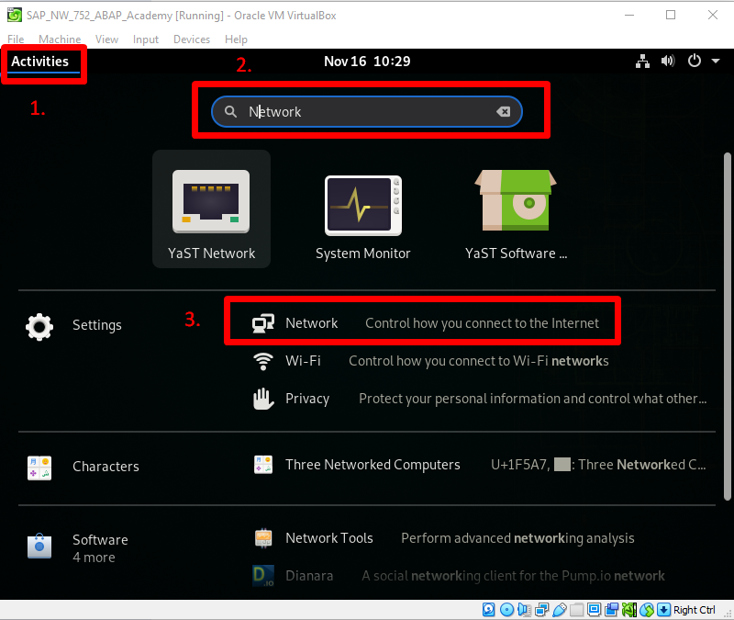Click the Settings search provider

(74, 326)
